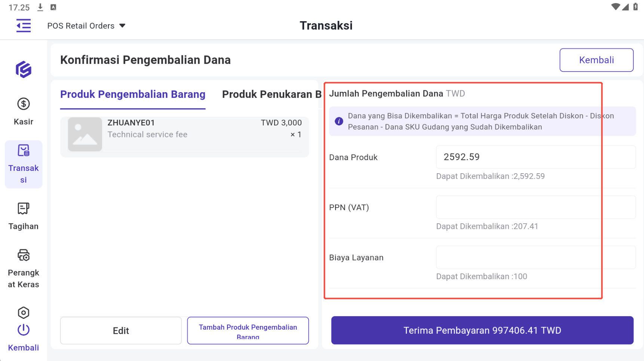644x361 pixels.
Task: Go to the Tagihan bills icon
Action: click(x=24, y=209)
